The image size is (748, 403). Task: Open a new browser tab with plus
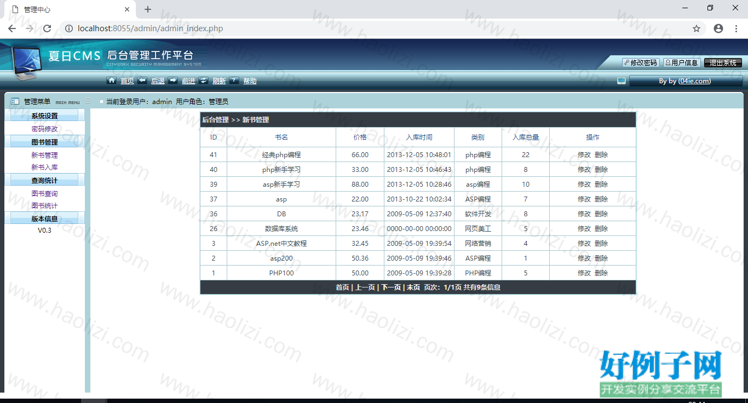tap(148, 9)
